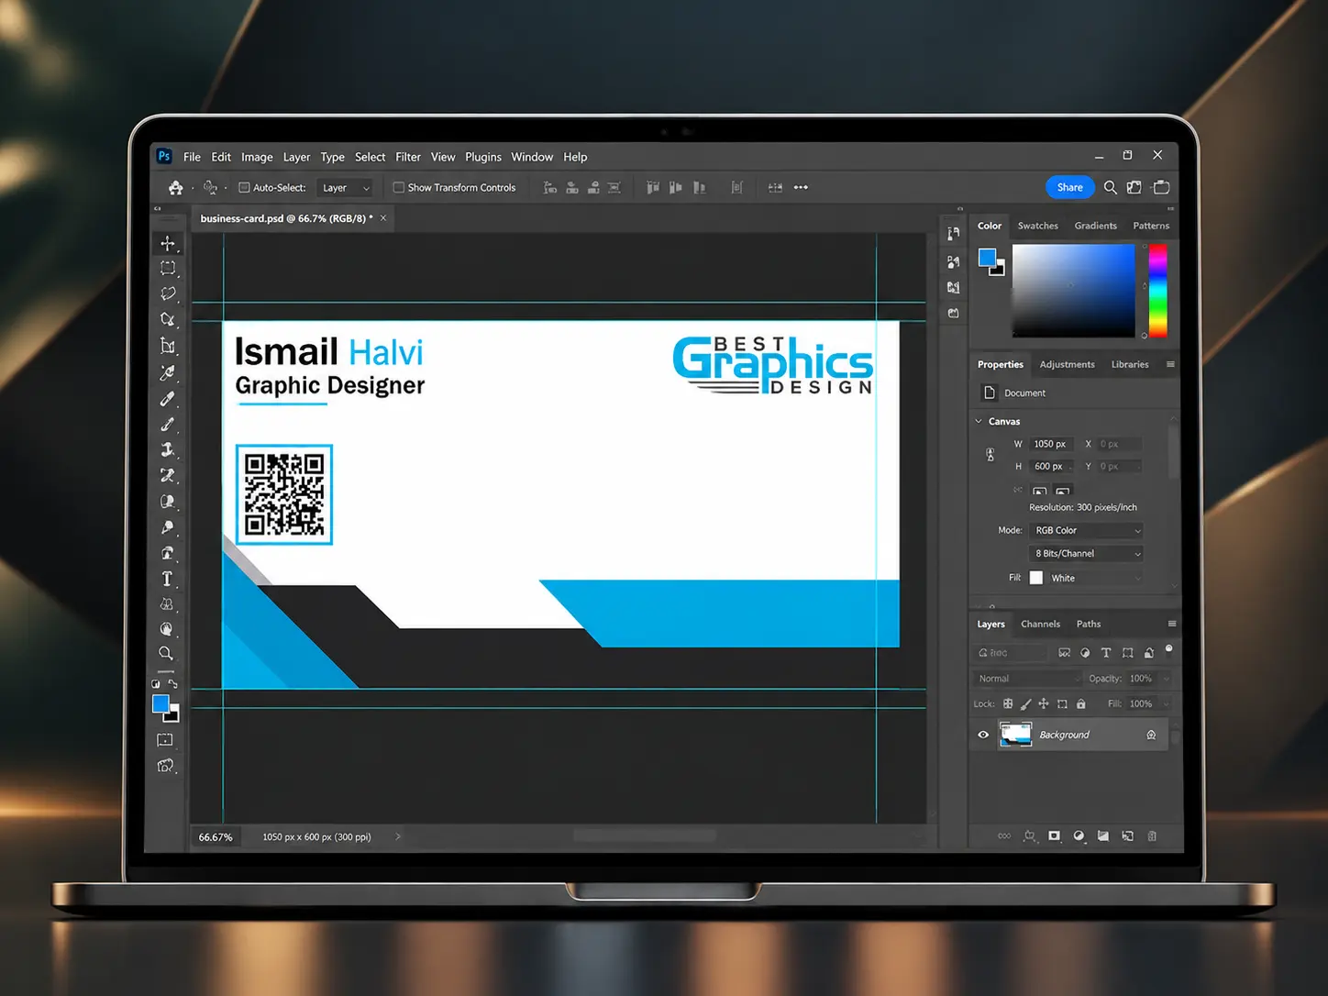
Task: Open the Window menu
Action: click(x=532, y=157)
